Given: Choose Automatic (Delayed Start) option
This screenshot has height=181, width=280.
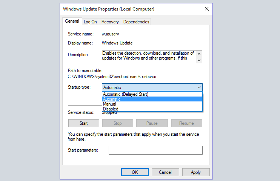Looking at the screenshot, I should 152,94.
